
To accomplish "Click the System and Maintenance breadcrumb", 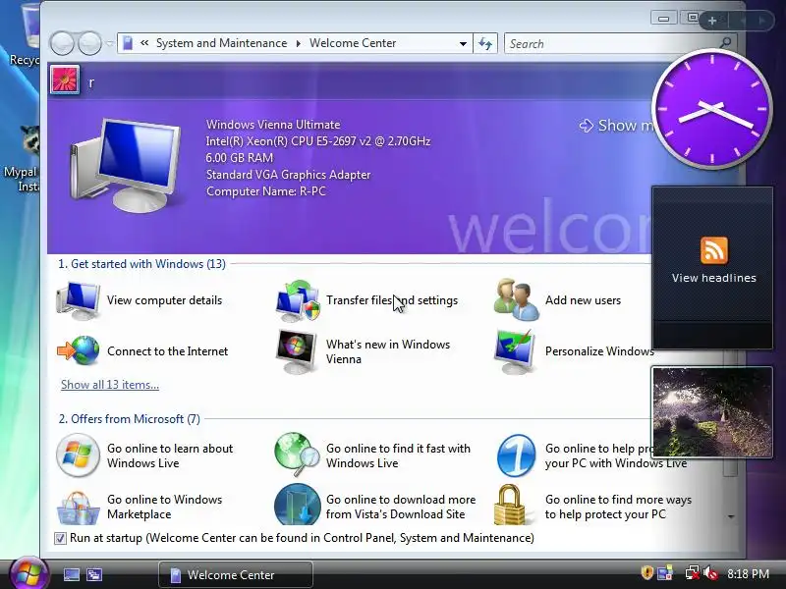I will tap(222, 43).
